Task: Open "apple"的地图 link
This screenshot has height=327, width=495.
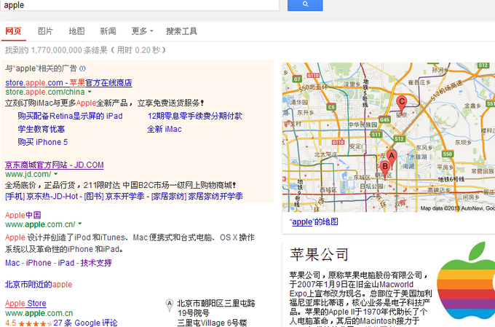Action: [x=314, y=222]
